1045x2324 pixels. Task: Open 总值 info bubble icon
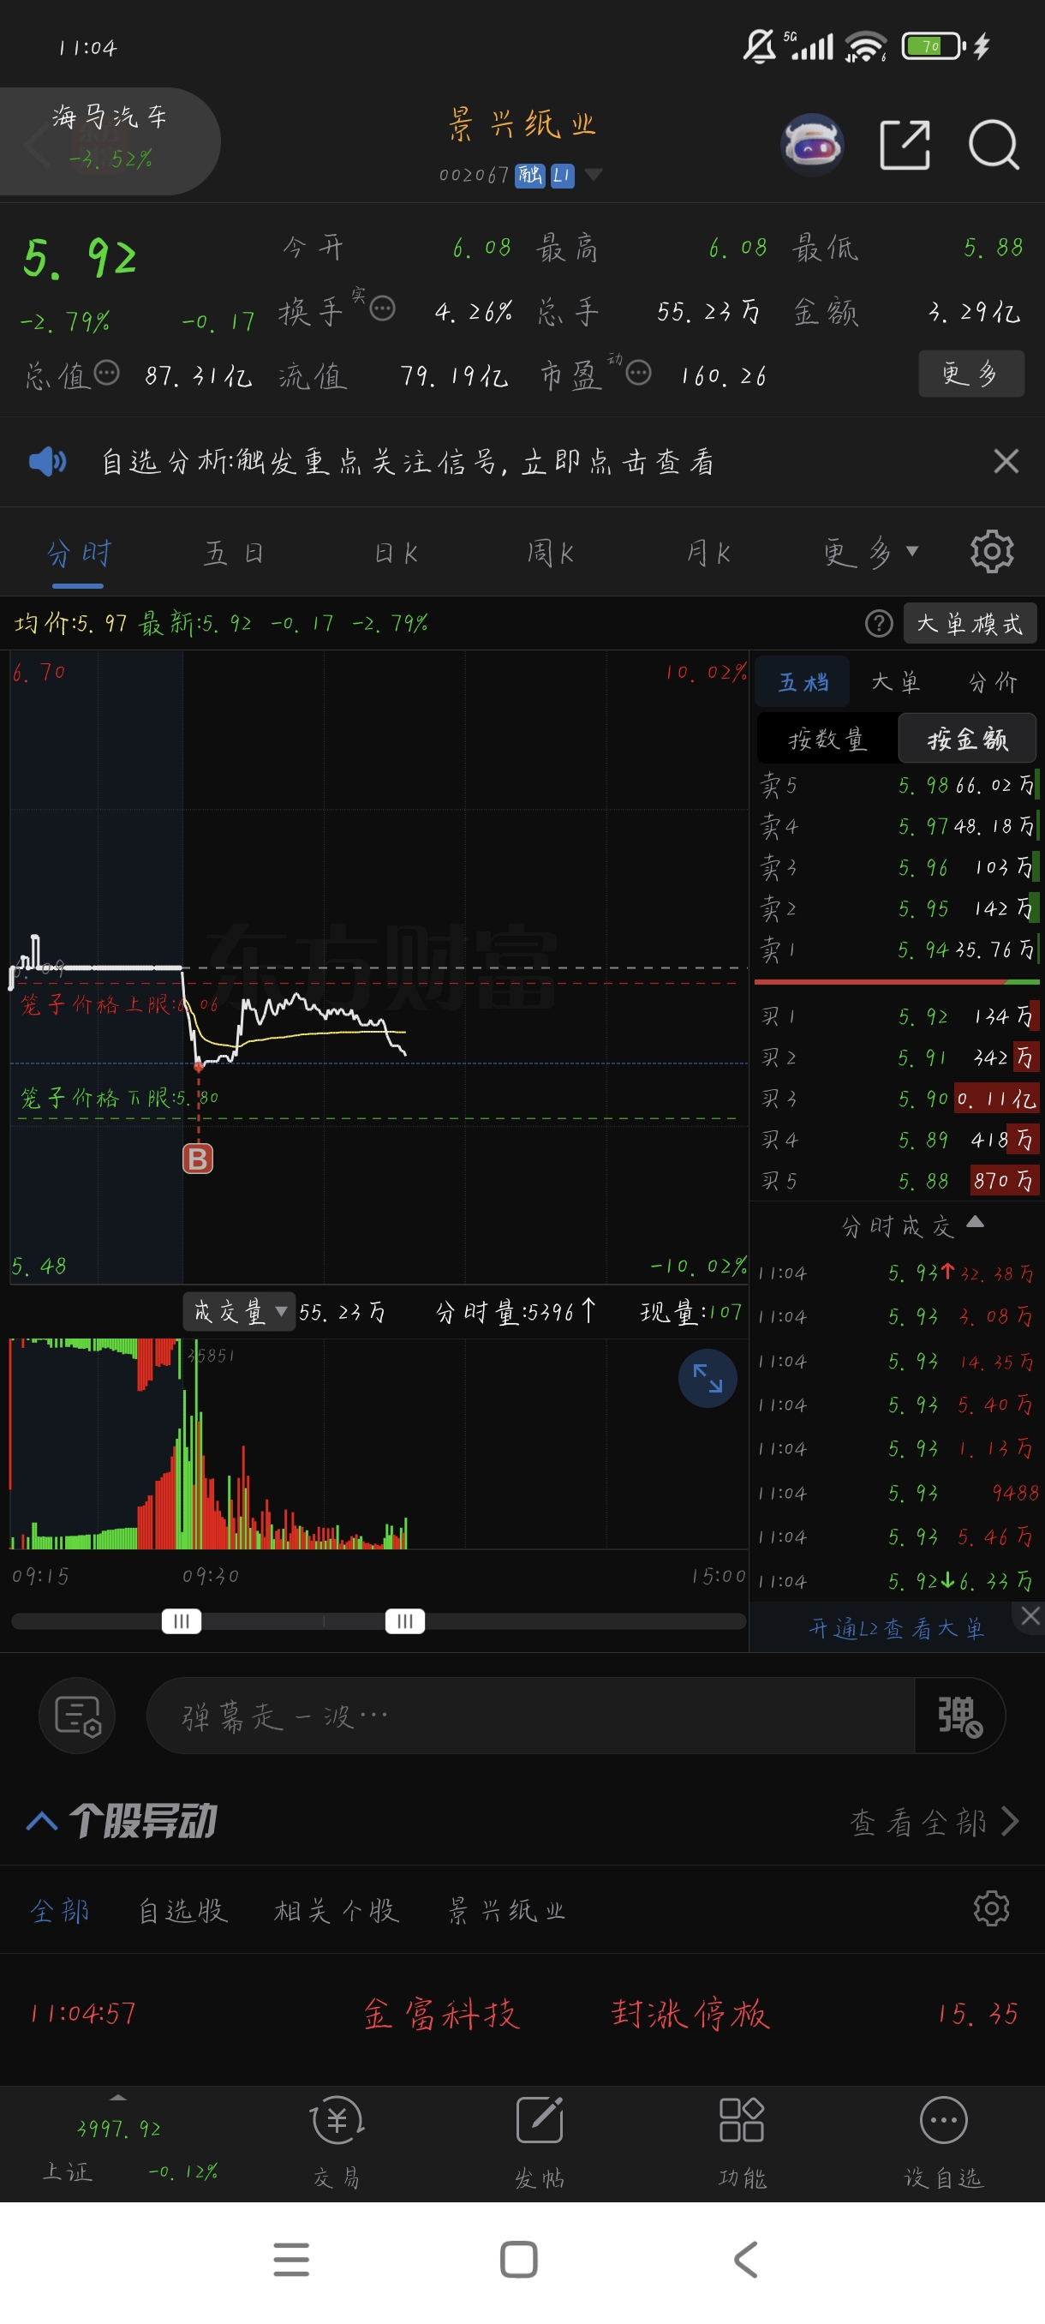[x=106, y=372]
